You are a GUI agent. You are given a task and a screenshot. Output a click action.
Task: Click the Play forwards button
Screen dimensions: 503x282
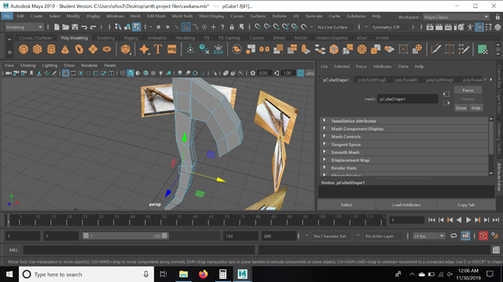(x=469, y=220)
